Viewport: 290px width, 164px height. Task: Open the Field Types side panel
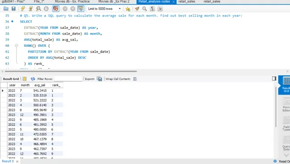286,123
